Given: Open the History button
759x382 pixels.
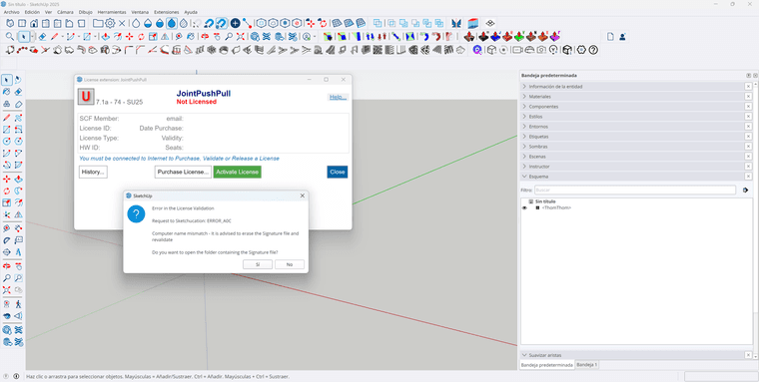Looking at the screenshot, I should tap(93, 172).
